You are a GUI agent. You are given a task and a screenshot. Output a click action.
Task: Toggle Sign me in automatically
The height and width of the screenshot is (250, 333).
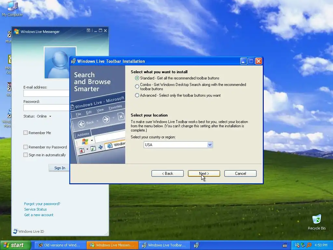25,155
